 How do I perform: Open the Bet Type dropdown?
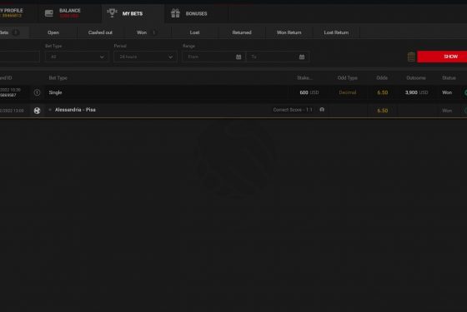point(77,57)
